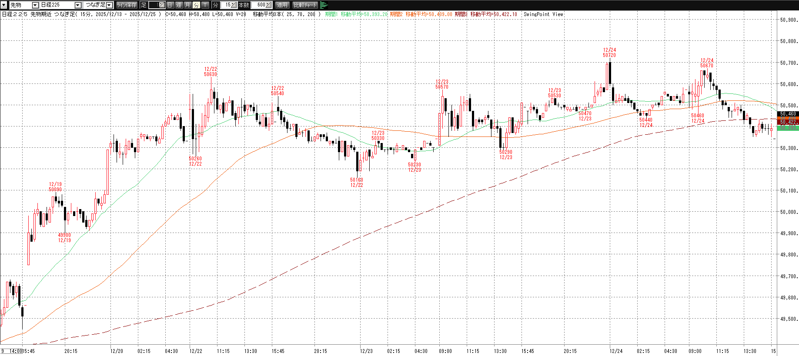Screen dimensions: 799x356
Task: Click the green volume profile bars icon
Action: tap(324, 5)
